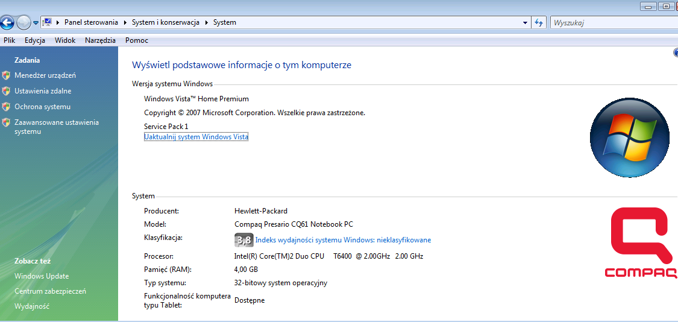The image size is (678, 322).
Task: Click the Compaq manufacturer logo
Action: tap(642, 242)
